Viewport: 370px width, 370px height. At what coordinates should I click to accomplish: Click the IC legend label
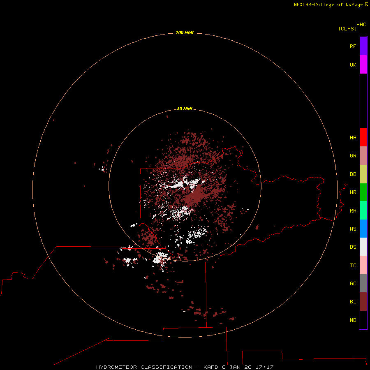353,266
